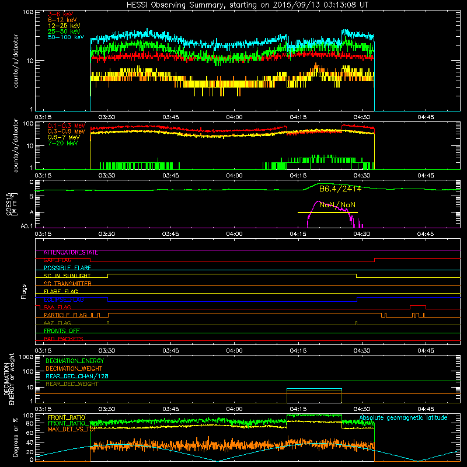Click the 04:00 tick label under the top keV panel
Image resolution: width=467 pixels, height=467 pixels.
(x=235, y=117)
